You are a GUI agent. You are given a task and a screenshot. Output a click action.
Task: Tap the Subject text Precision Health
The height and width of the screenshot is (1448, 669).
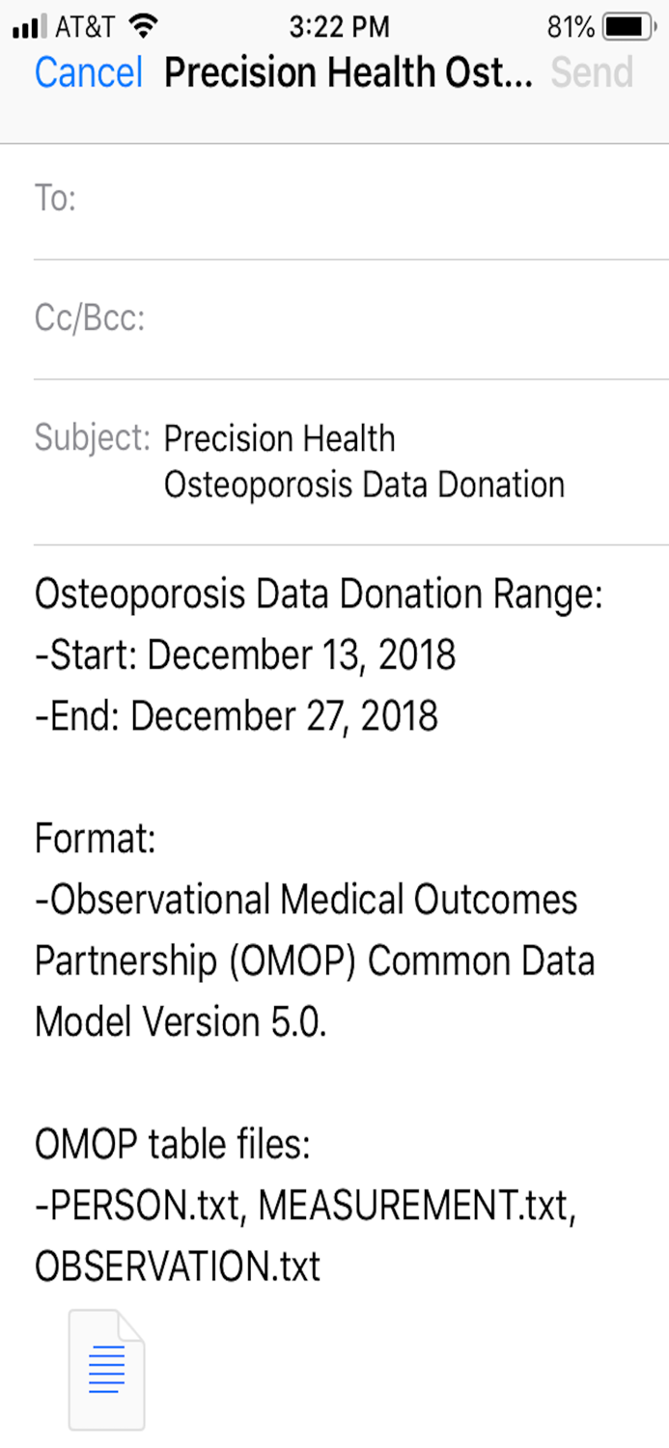pyautogui.click(x=279, y=438)
